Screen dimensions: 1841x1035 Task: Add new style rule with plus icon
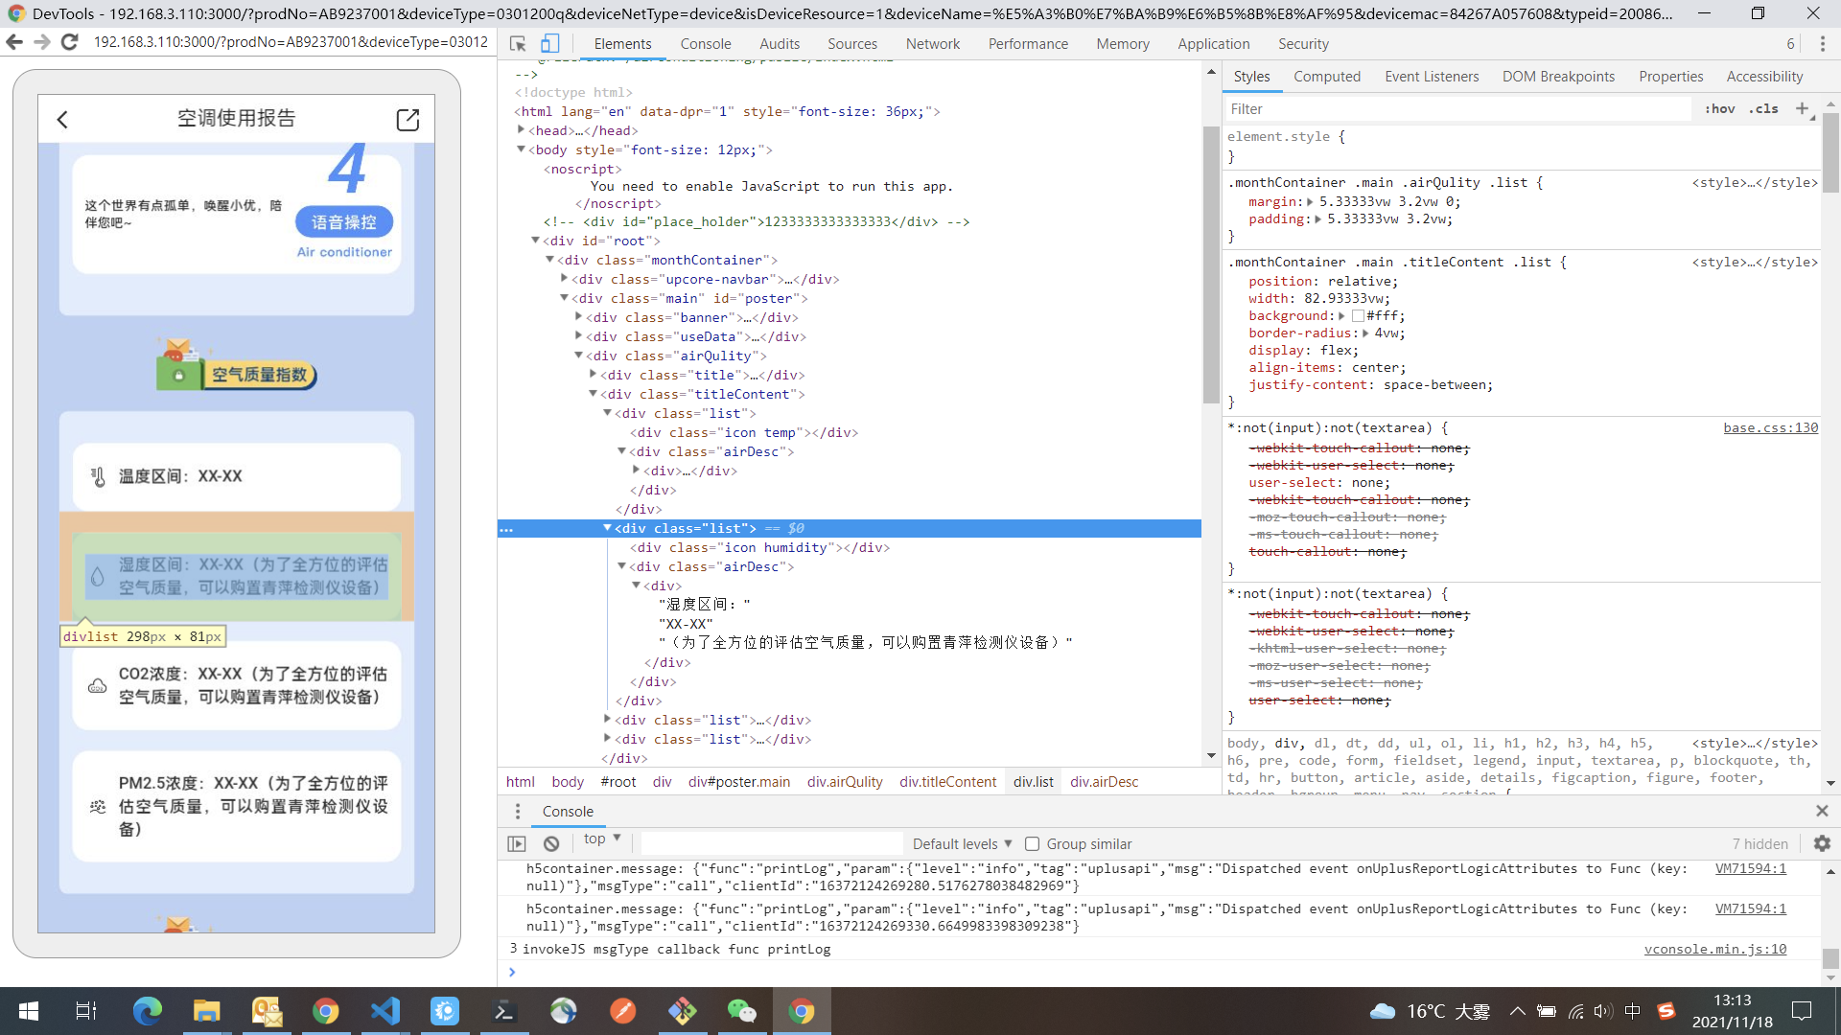click(x=1802, y=108)
